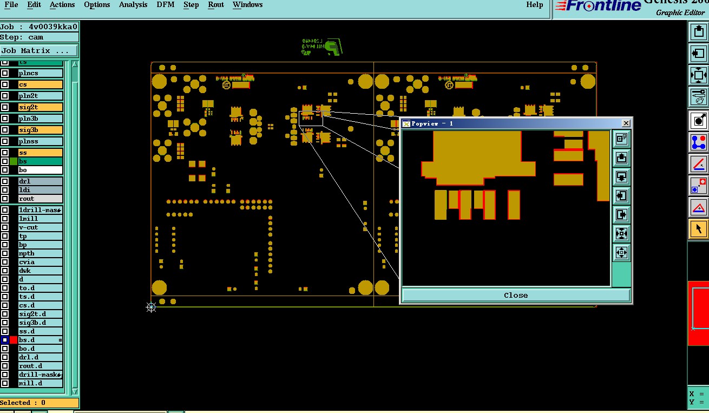Click the triangle measure tool icon
The width and height of the screenshot is (709, 413).
pyautogui.click(x=698, y=207)
